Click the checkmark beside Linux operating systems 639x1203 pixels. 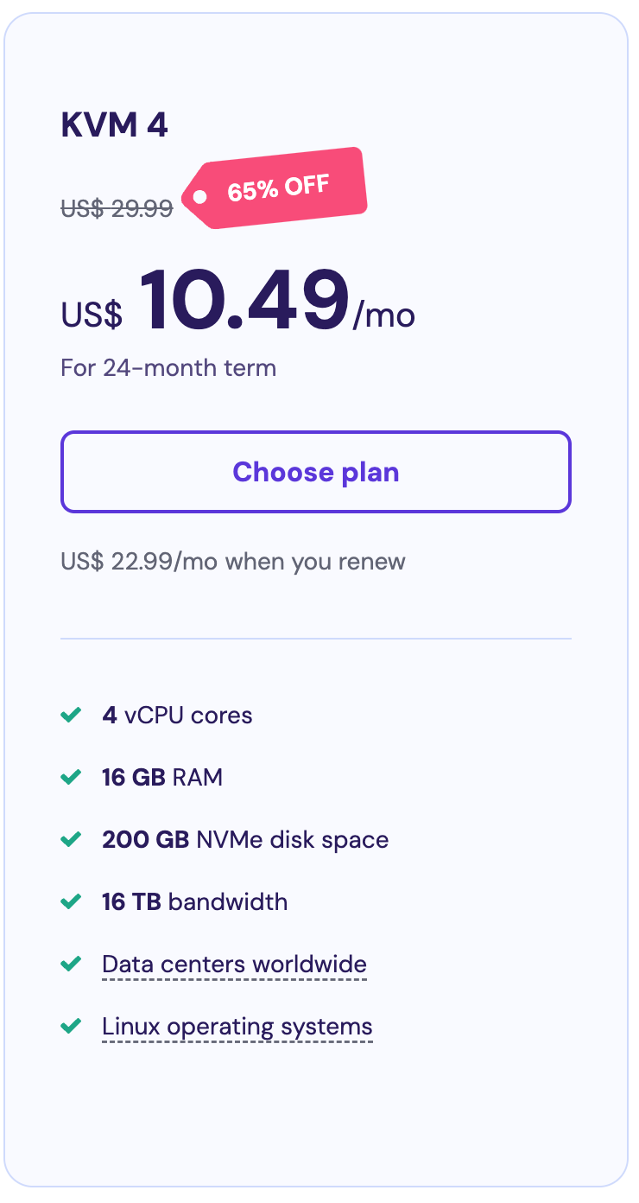point(70,1027)
